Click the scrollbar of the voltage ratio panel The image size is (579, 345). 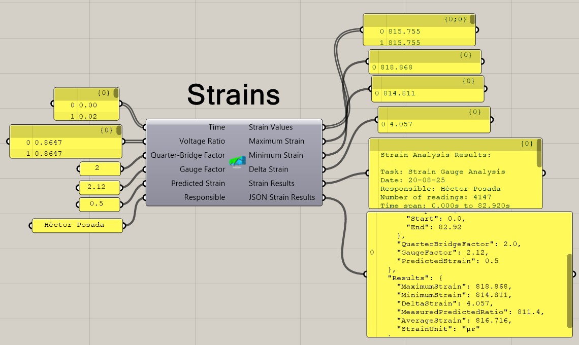pyautogui.click(x=119, y=130)
